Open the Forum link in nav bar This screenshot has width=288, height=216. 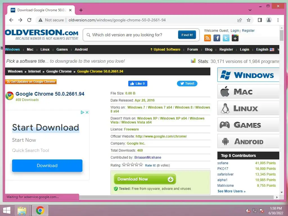click(x=192, y=49)
